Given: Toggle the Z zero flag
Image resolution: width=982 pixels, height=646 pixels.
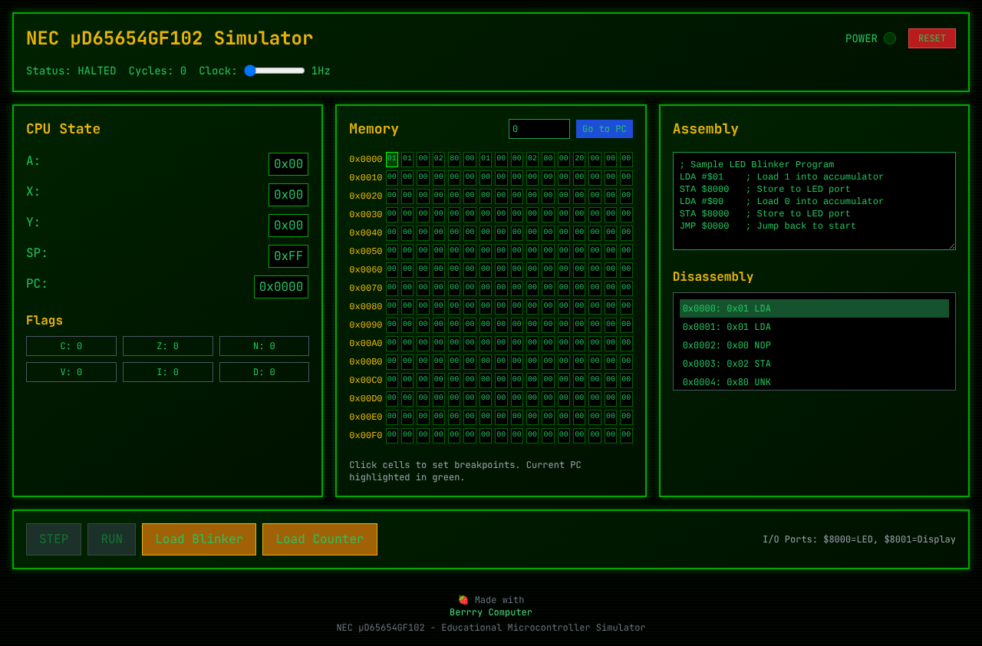Looking at the screenshot, I should [167, 345].
